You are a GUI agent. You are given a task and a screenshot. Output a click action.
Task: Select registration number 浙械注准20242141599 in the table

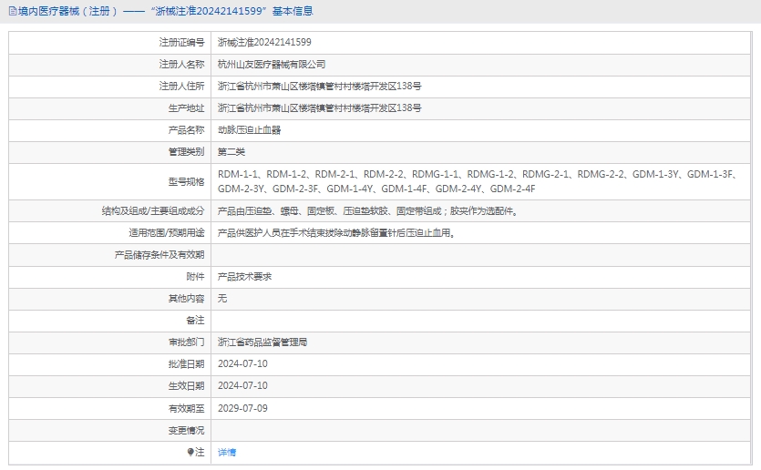click(264, 42)
